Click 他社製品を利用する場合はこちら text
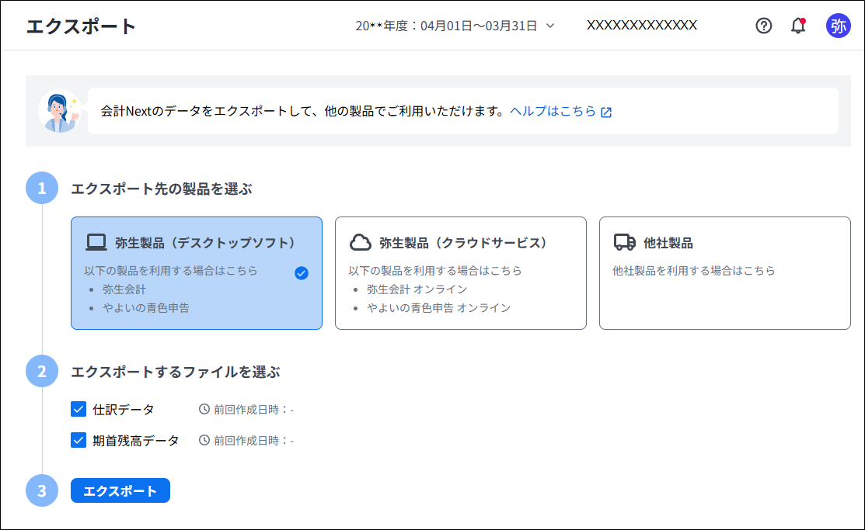Screen dimensions: 865x530 (x=693, y=271)
